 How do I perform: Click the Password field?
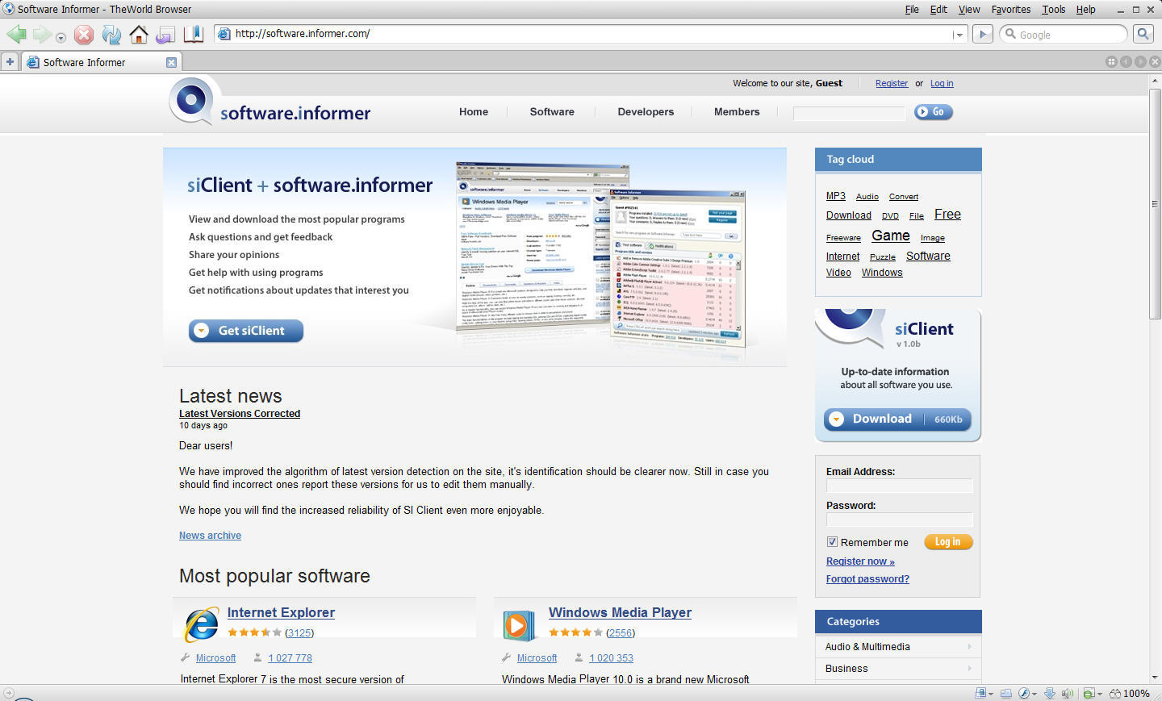point(900,519)
